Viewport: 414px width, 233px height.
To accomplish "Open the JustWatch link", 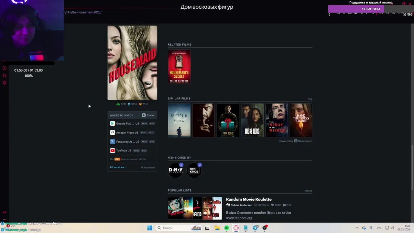I will click(148, 168).
